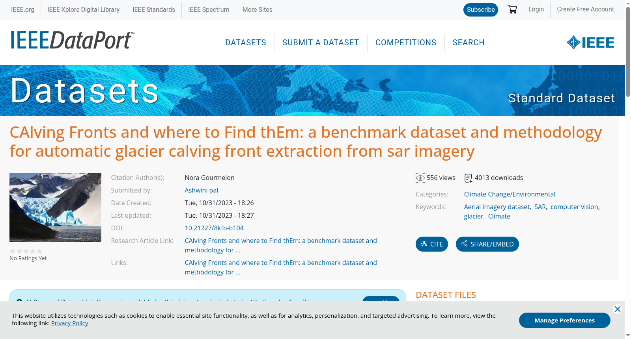Click the No Ratings Yet text
Image resolution: width=631 pixels, height=339 pixels.
28,258
